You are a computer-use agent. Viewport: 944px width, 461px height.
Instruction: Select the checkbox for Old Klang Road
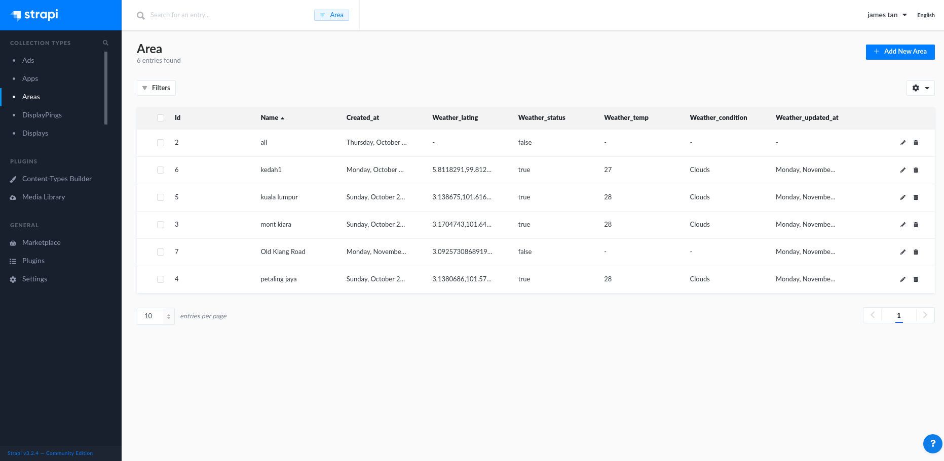[161, 252]
